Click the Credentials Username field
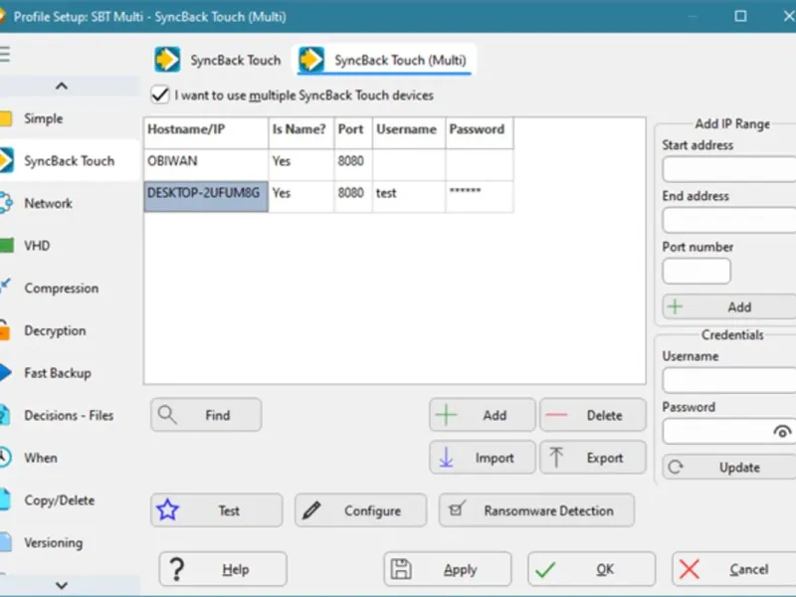796x597 pixels. tap(729, 380)
